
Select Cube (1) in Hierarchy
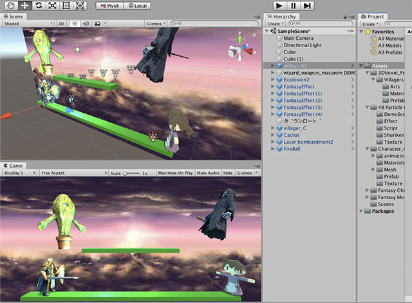coord(294,59)
